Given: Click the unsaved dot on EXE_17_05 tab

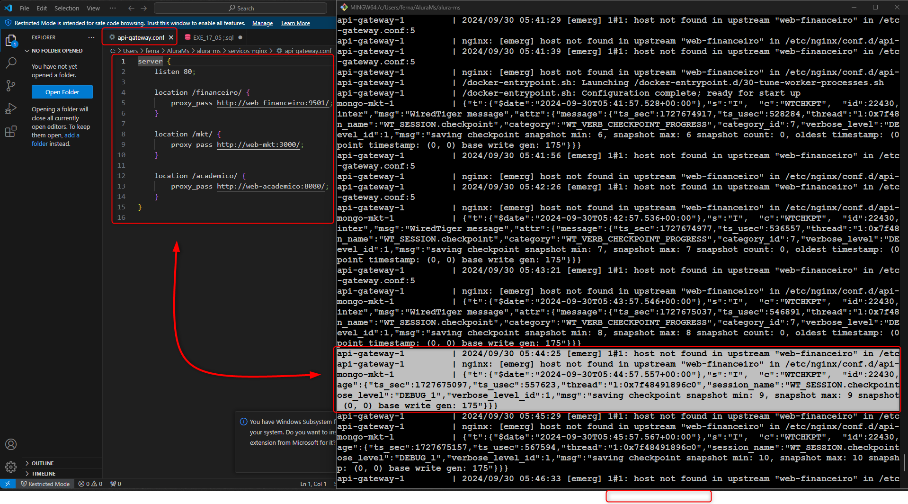Looking at the screenshot, I should click(x=240, y=37).
